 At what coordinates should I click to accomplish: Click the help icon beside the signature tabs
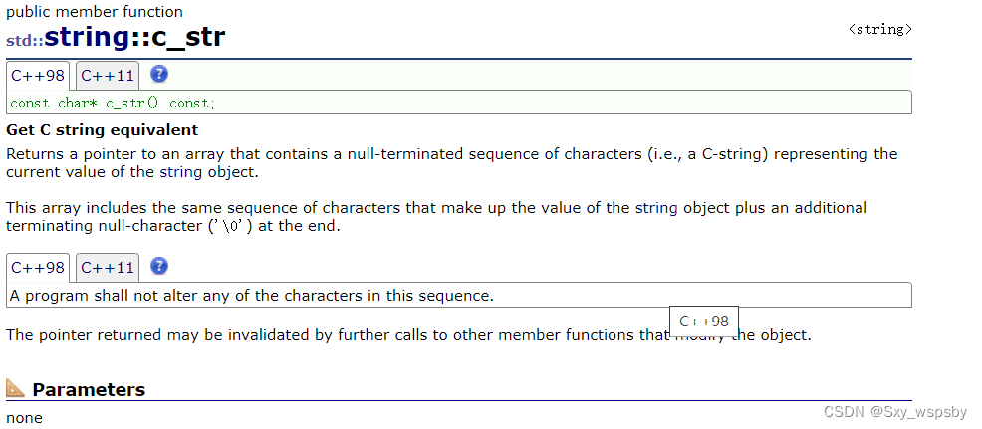pos(158,74)
